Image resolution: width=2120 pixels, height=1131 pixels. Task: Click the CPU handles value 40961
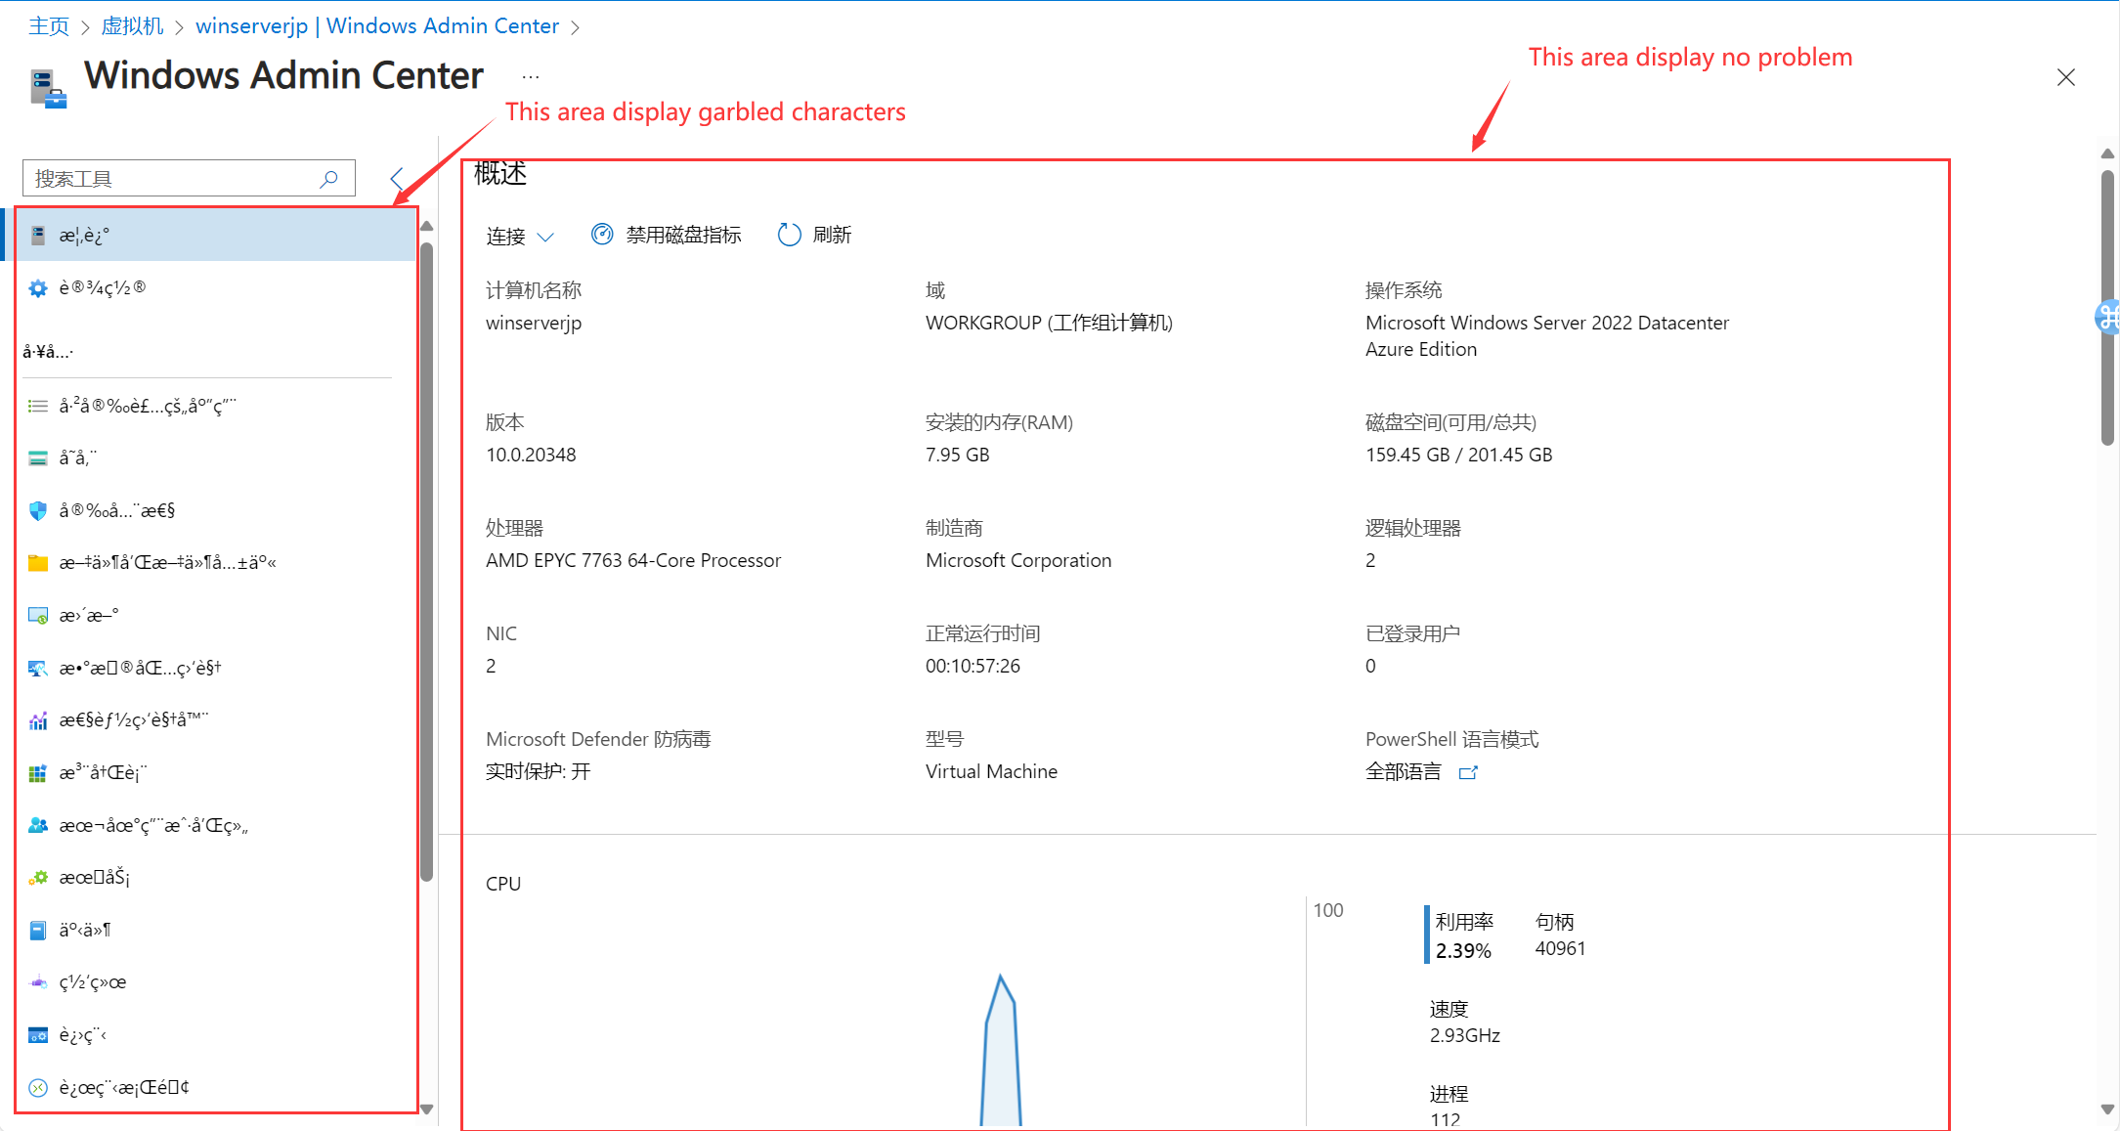[x=1560, y=948]
